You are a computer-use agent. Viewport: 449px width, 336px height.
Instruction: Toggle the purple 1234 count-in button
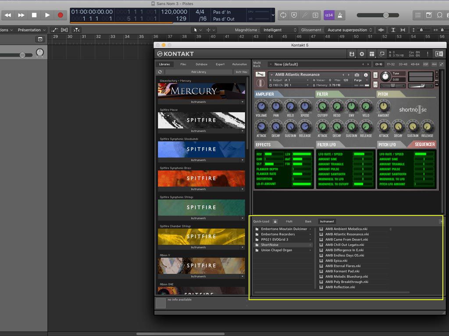(x=329, y=15)
